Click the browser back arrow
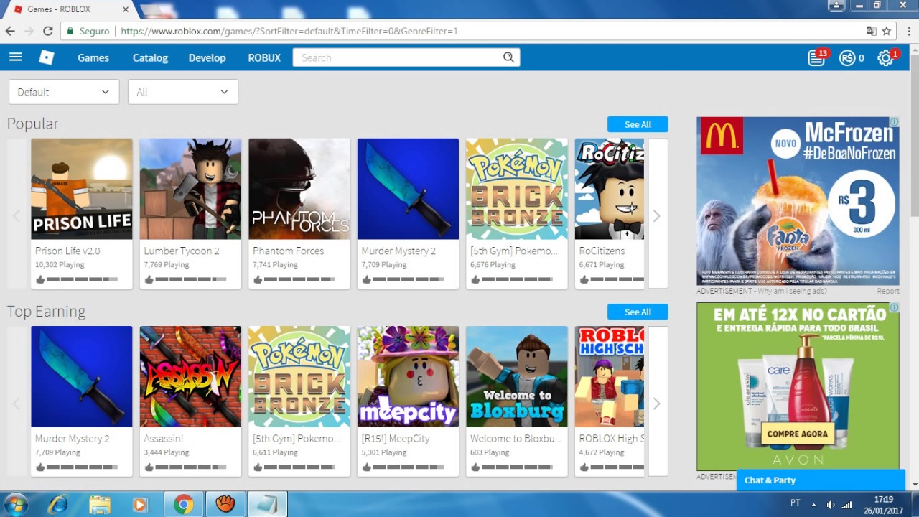 [x=10, y=31]
